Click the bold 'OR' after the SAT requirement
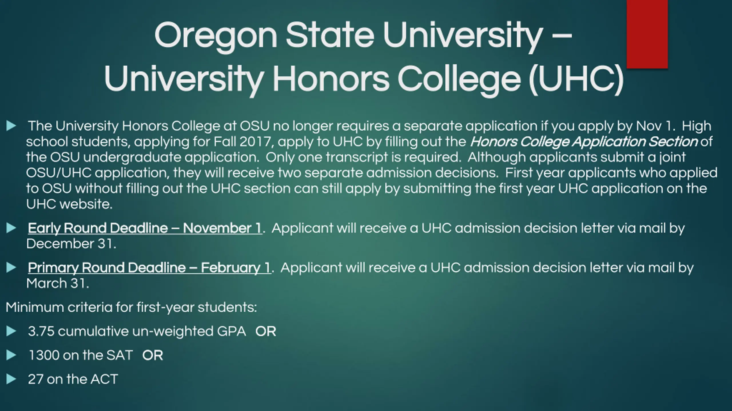Screen dimensions: 732x411 coord(153,355)
